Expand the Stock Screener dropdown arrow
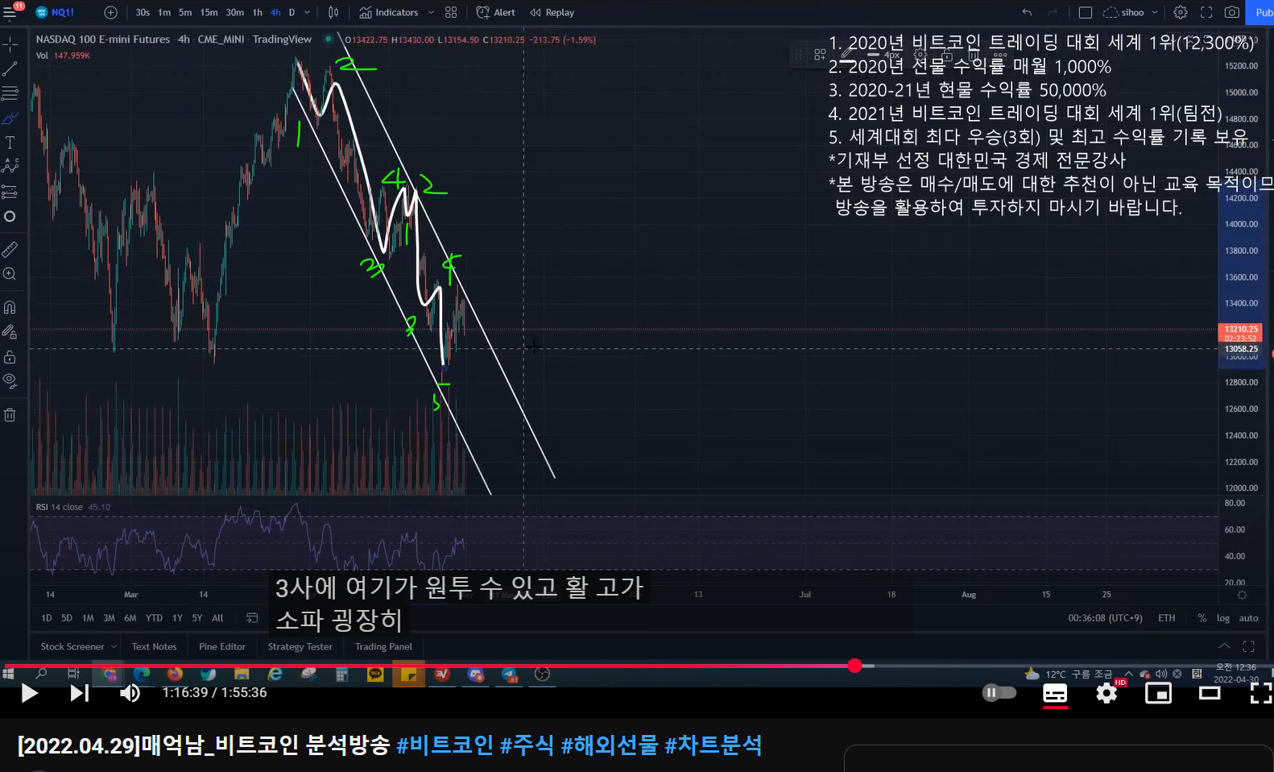The height and width of the screenshot is (772, 1274). [x=114, y=646]
